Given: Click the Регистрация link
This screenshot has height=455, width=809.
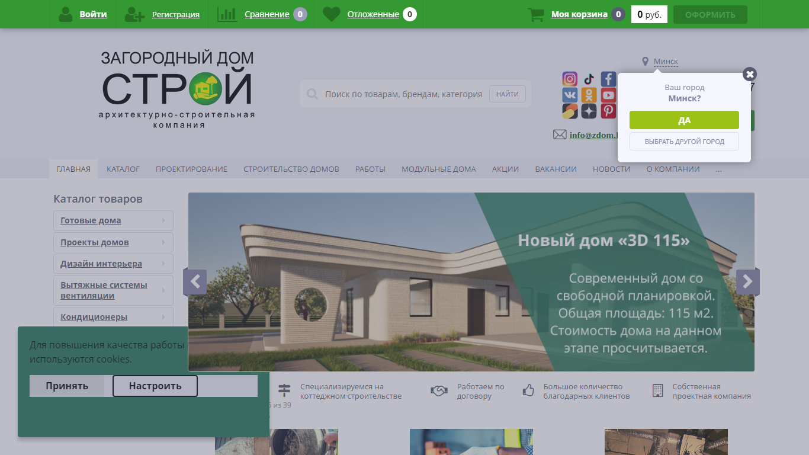Looking at the screenshot, I should click(x=176, y=14).
